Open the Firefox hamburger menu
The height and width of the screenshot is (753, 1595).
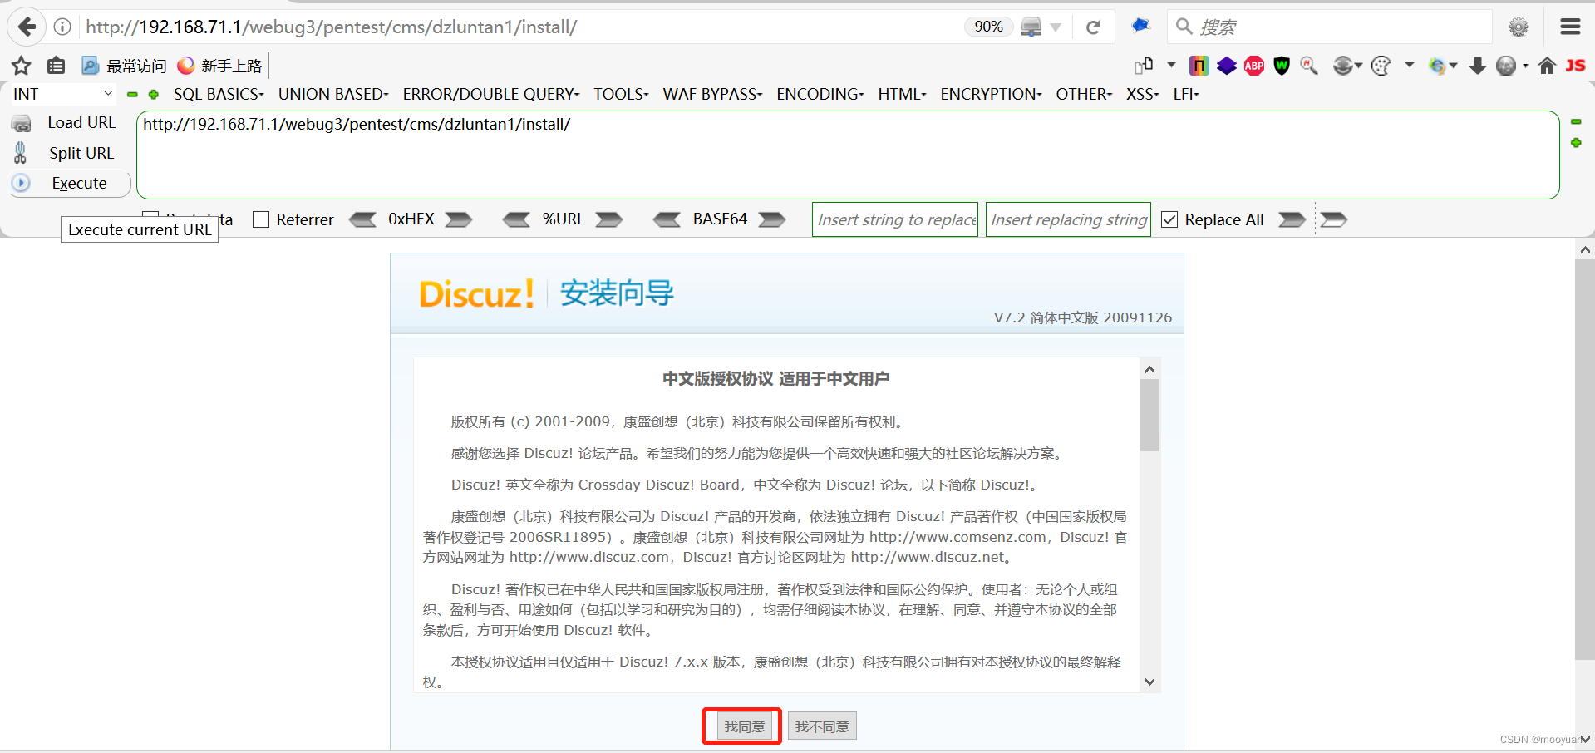[x=1570, y=27]
